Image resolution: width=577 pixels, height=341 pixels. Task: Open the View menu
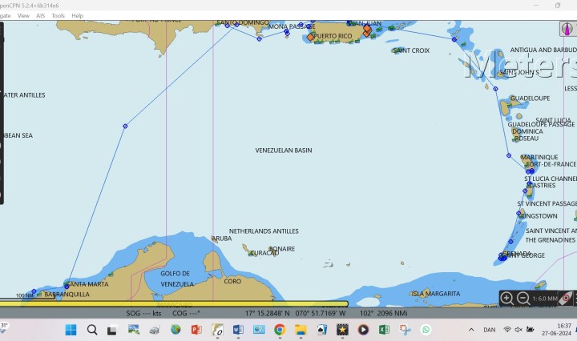point(23,15)
